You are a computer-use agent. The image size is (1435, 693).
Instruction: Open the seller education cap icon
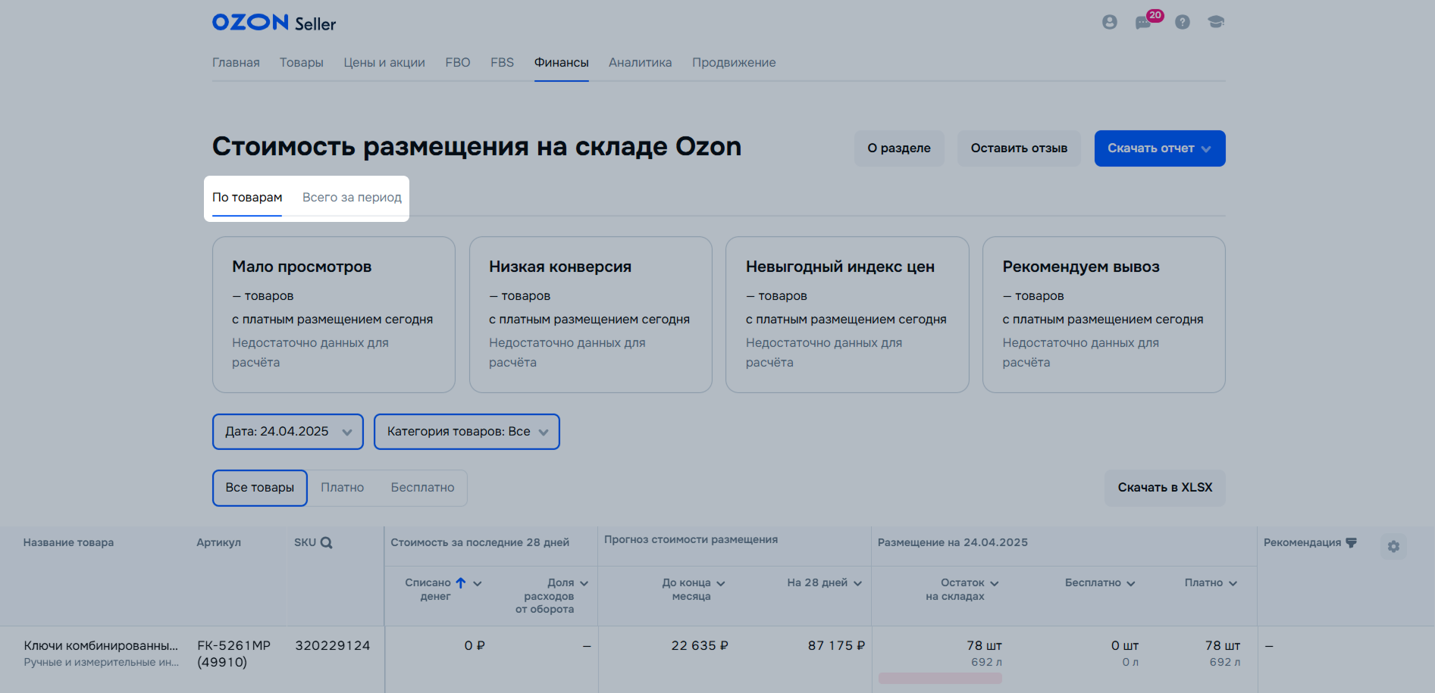[x=1216, y=22]
